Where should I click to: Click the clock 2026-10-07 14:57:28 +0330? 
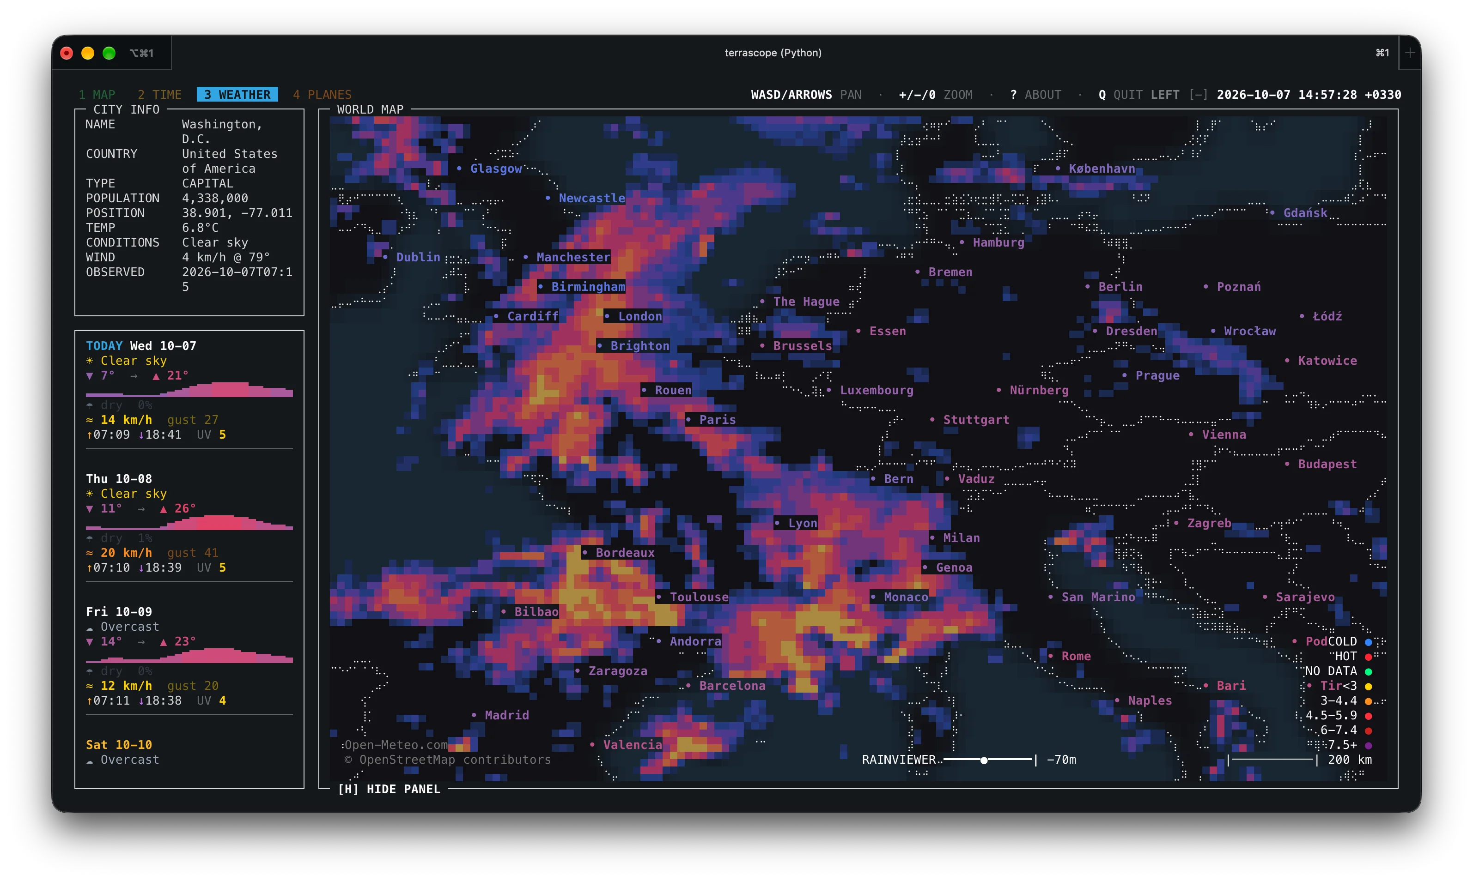pyautogui.click(x=1309, y=94)
